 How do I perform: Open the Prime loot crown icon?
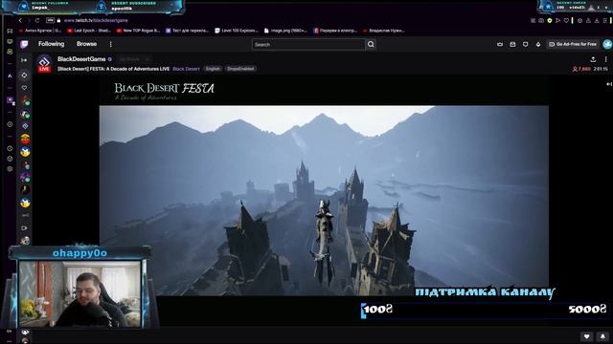click(x=500, y=45)
